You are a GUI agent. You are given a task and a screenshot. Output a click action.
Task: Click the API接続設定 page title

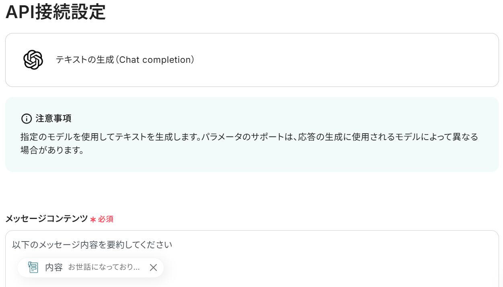(x=55, y=12)
